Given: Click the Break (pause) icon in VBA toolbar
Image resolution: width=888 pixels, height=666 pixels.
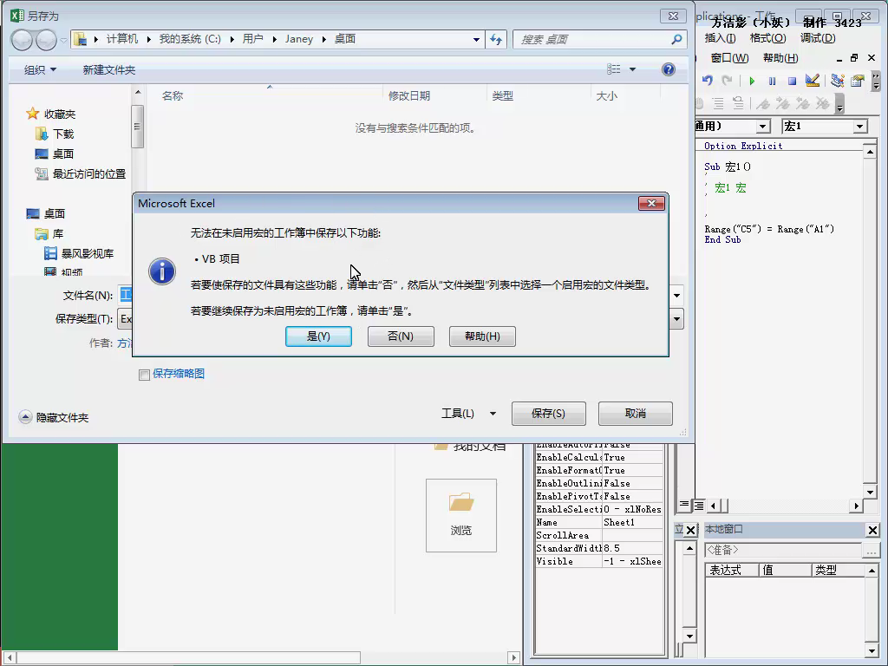Looking at the screenshot, I should coord(772,81).
